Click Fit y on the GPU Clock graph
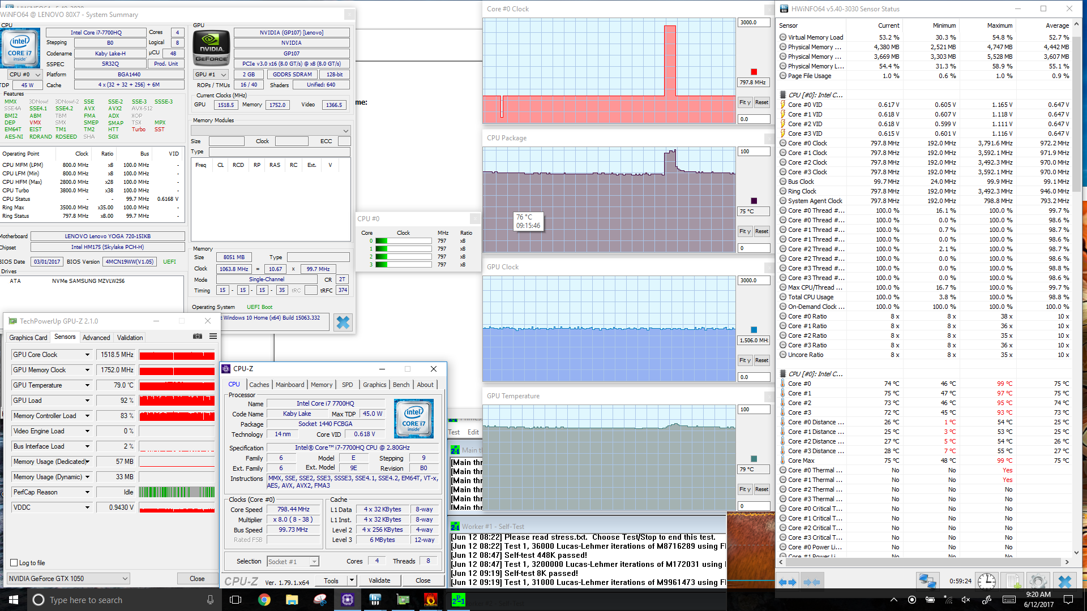Viewport: 1087px width, 611px height. pos(744,360)
